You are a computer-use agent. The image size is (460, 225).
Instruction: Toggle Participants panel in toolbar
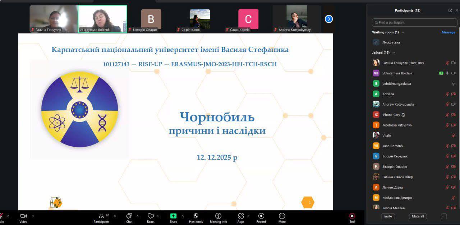(x=101, y=216)
